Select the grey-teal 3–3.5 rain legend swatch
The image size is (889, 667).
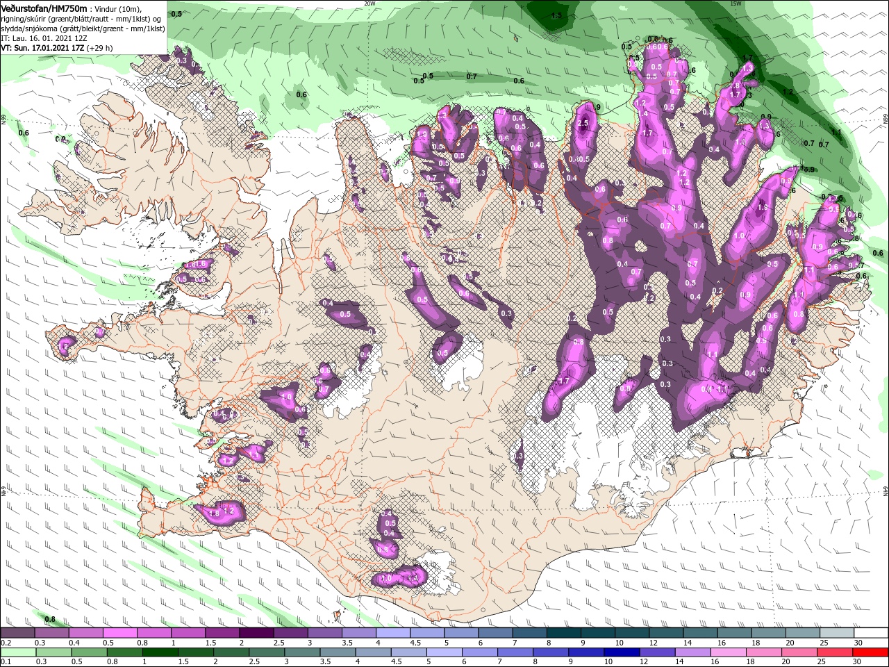tap(301, 652)
